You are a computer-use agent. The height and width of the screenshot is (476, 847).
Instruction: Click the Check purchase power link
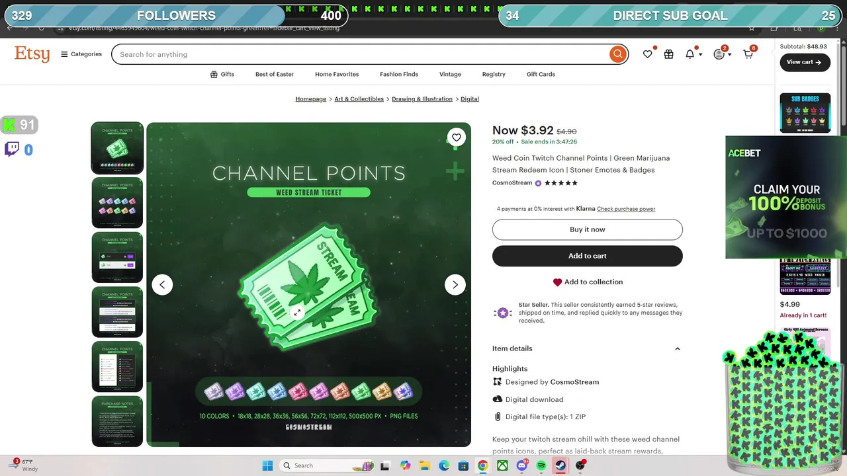pyautogui.click(x=626, y=209)
